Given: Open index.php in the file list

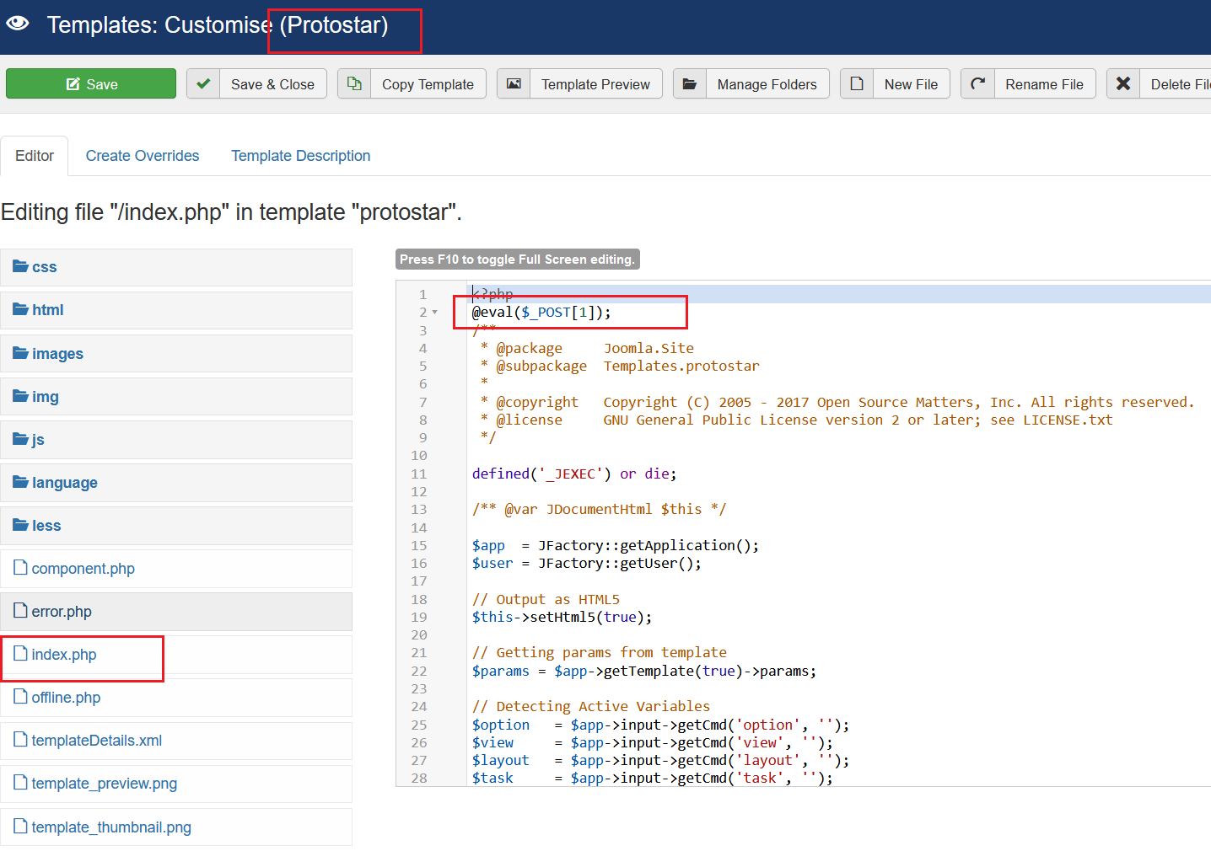Looking at the screenshot, I should pos(64,655).
